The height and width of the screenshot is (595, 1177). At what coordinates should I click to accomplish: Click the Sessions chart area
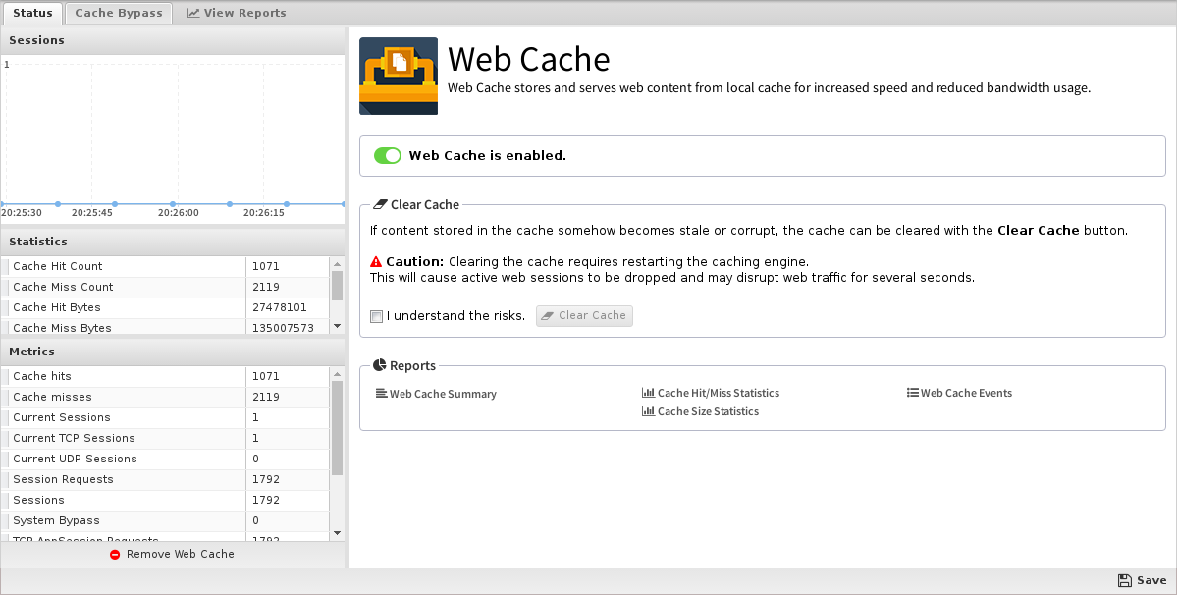pos(173,133)
